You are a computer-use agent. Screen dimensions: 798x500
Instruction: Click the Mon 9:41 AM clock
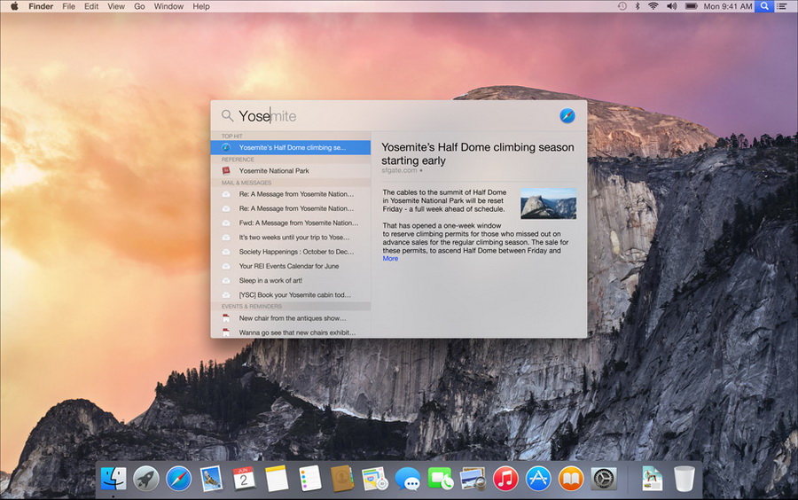(727, 6)
